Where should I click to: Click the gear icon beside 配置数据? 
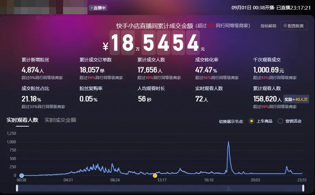pos(285,26)
